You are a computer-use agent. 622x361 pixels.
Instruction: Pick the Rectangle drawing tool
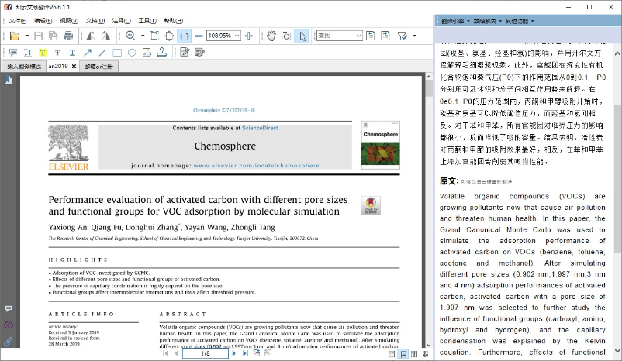(x=117, y=53)
